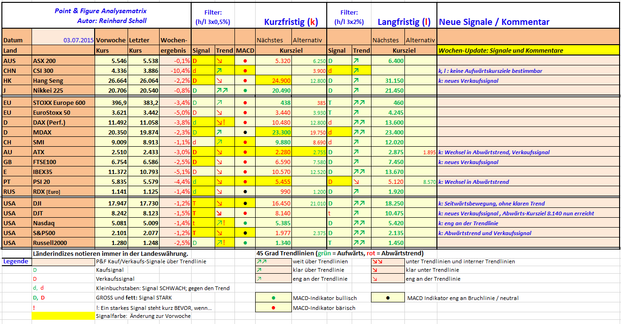This screenshot has width=621, height=324.
Task: Click the short-term trend arrow for Hang Seng
Action: [220, 81]
